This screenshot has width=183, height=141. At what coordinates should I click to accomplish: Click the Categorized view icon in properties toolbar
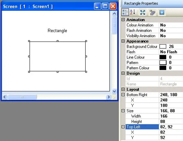(125, 12)
